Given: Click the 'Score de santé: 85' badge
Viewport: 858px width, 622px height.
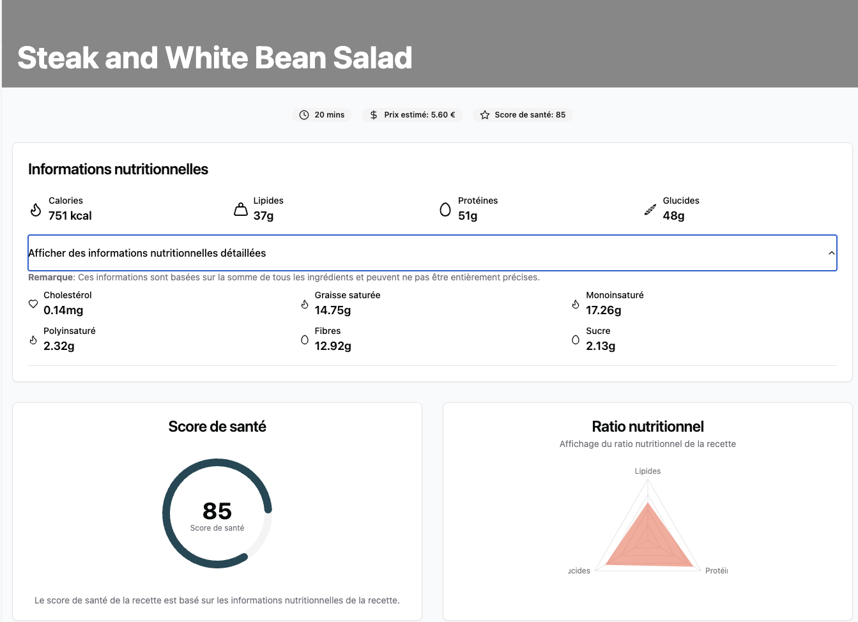Looking at the screenshot, I should tap(523, 115).
